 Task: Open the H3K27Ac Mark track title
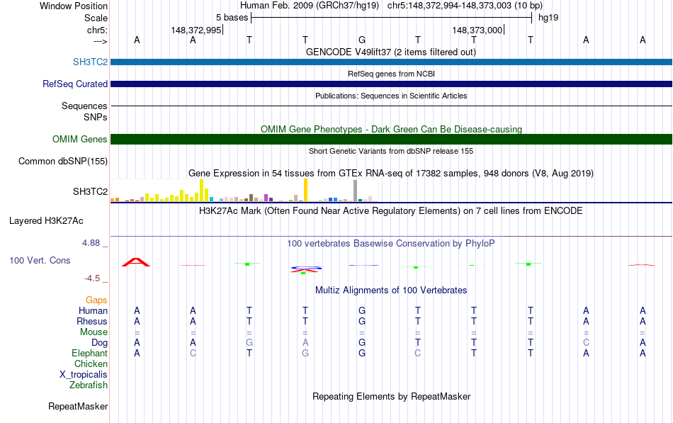(x=391, y=211)
